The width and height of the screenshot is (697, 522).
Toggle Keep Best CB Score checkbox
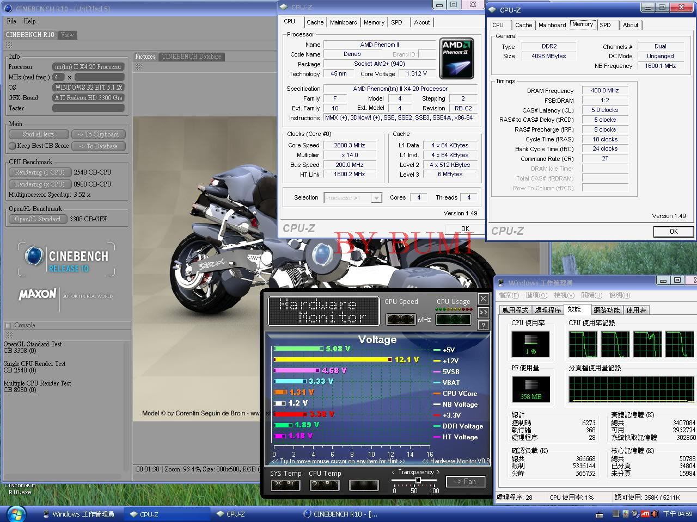pos(12,146)
